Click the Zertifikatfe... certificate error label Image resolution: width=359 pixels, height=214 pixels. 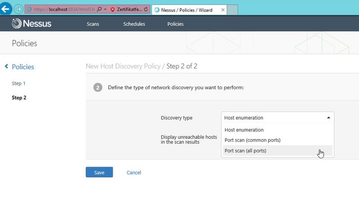pyautogui.click(x=129, y=9)
